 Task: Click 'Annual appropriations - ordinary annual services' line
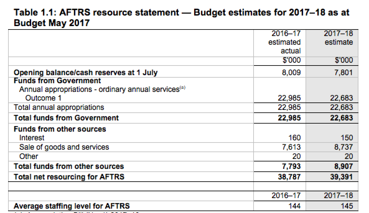pos(99,89)
